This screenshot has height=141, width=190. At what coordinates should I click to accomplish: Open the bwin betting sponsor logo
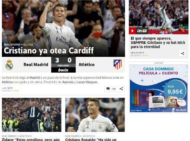[x=63, y=70]
